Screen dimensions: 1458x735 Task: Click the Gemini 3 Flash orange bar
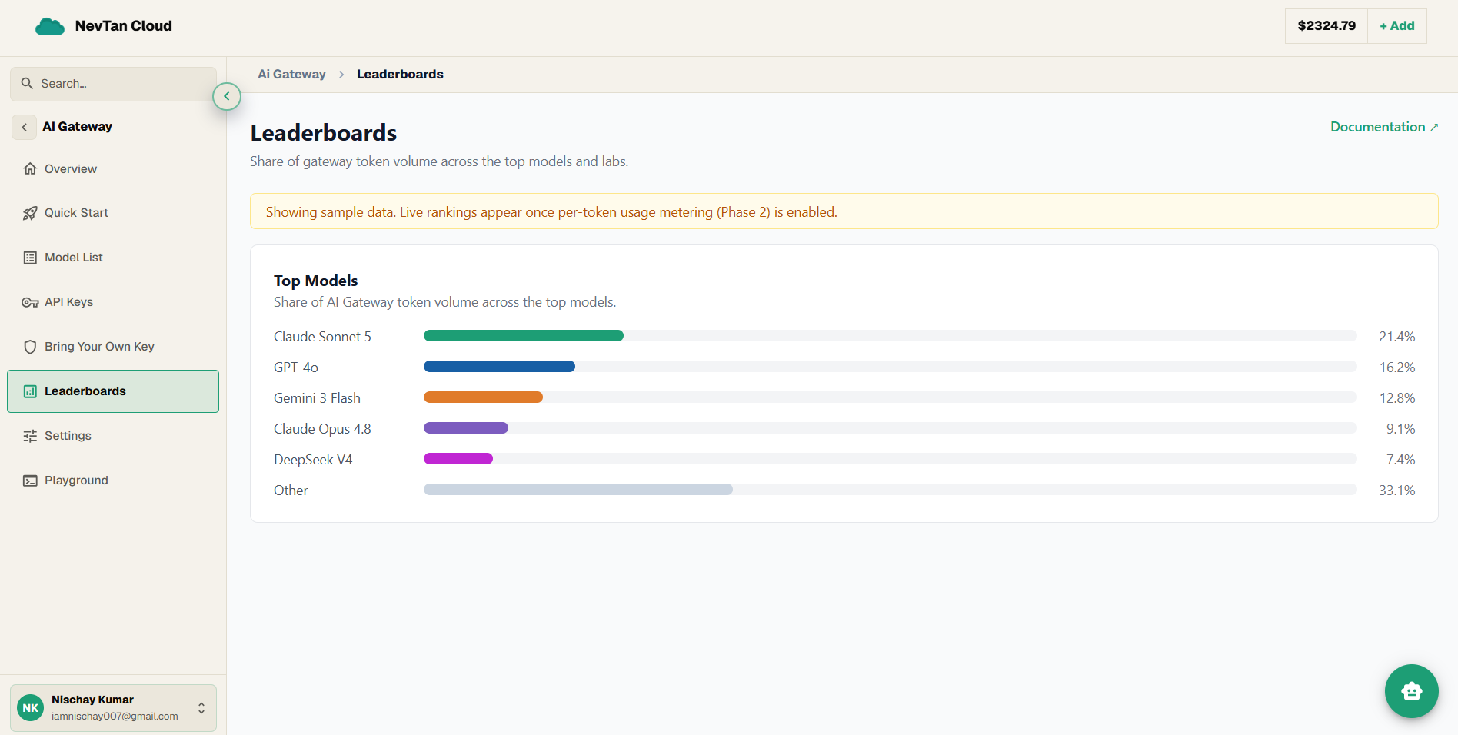483,397
